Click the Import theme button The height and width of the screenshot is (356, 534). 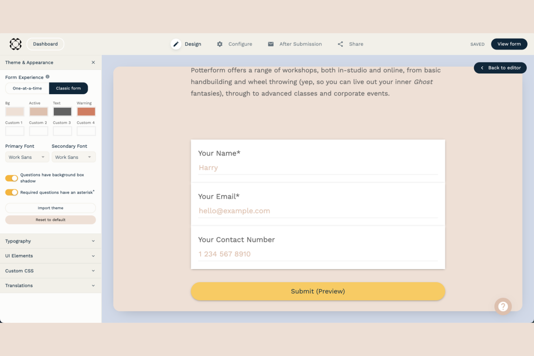point(50,208)
